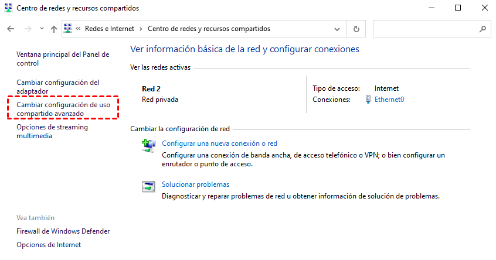Click the Ethernet0 network adapter icon
Viewport: 496px width, 260px height.
point(368,100)
